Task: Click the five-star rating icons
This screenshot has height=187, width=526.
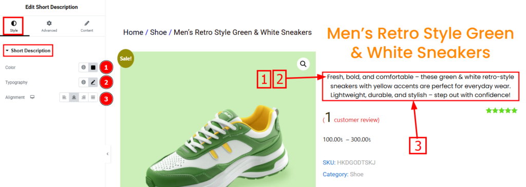Action: pyautogui.click(x=501, y=110)
